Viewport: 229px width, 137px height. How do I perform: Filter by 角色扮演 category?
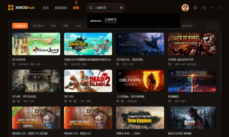point(187,26)
